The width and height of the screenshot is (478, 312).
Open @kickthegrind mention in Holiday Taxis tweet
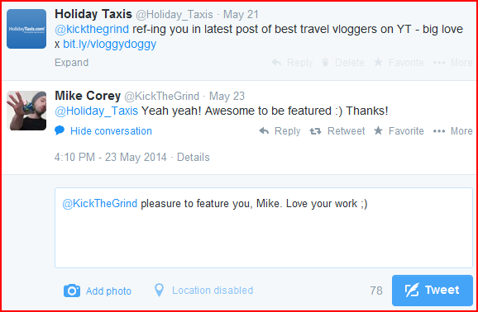click(92, 29)
